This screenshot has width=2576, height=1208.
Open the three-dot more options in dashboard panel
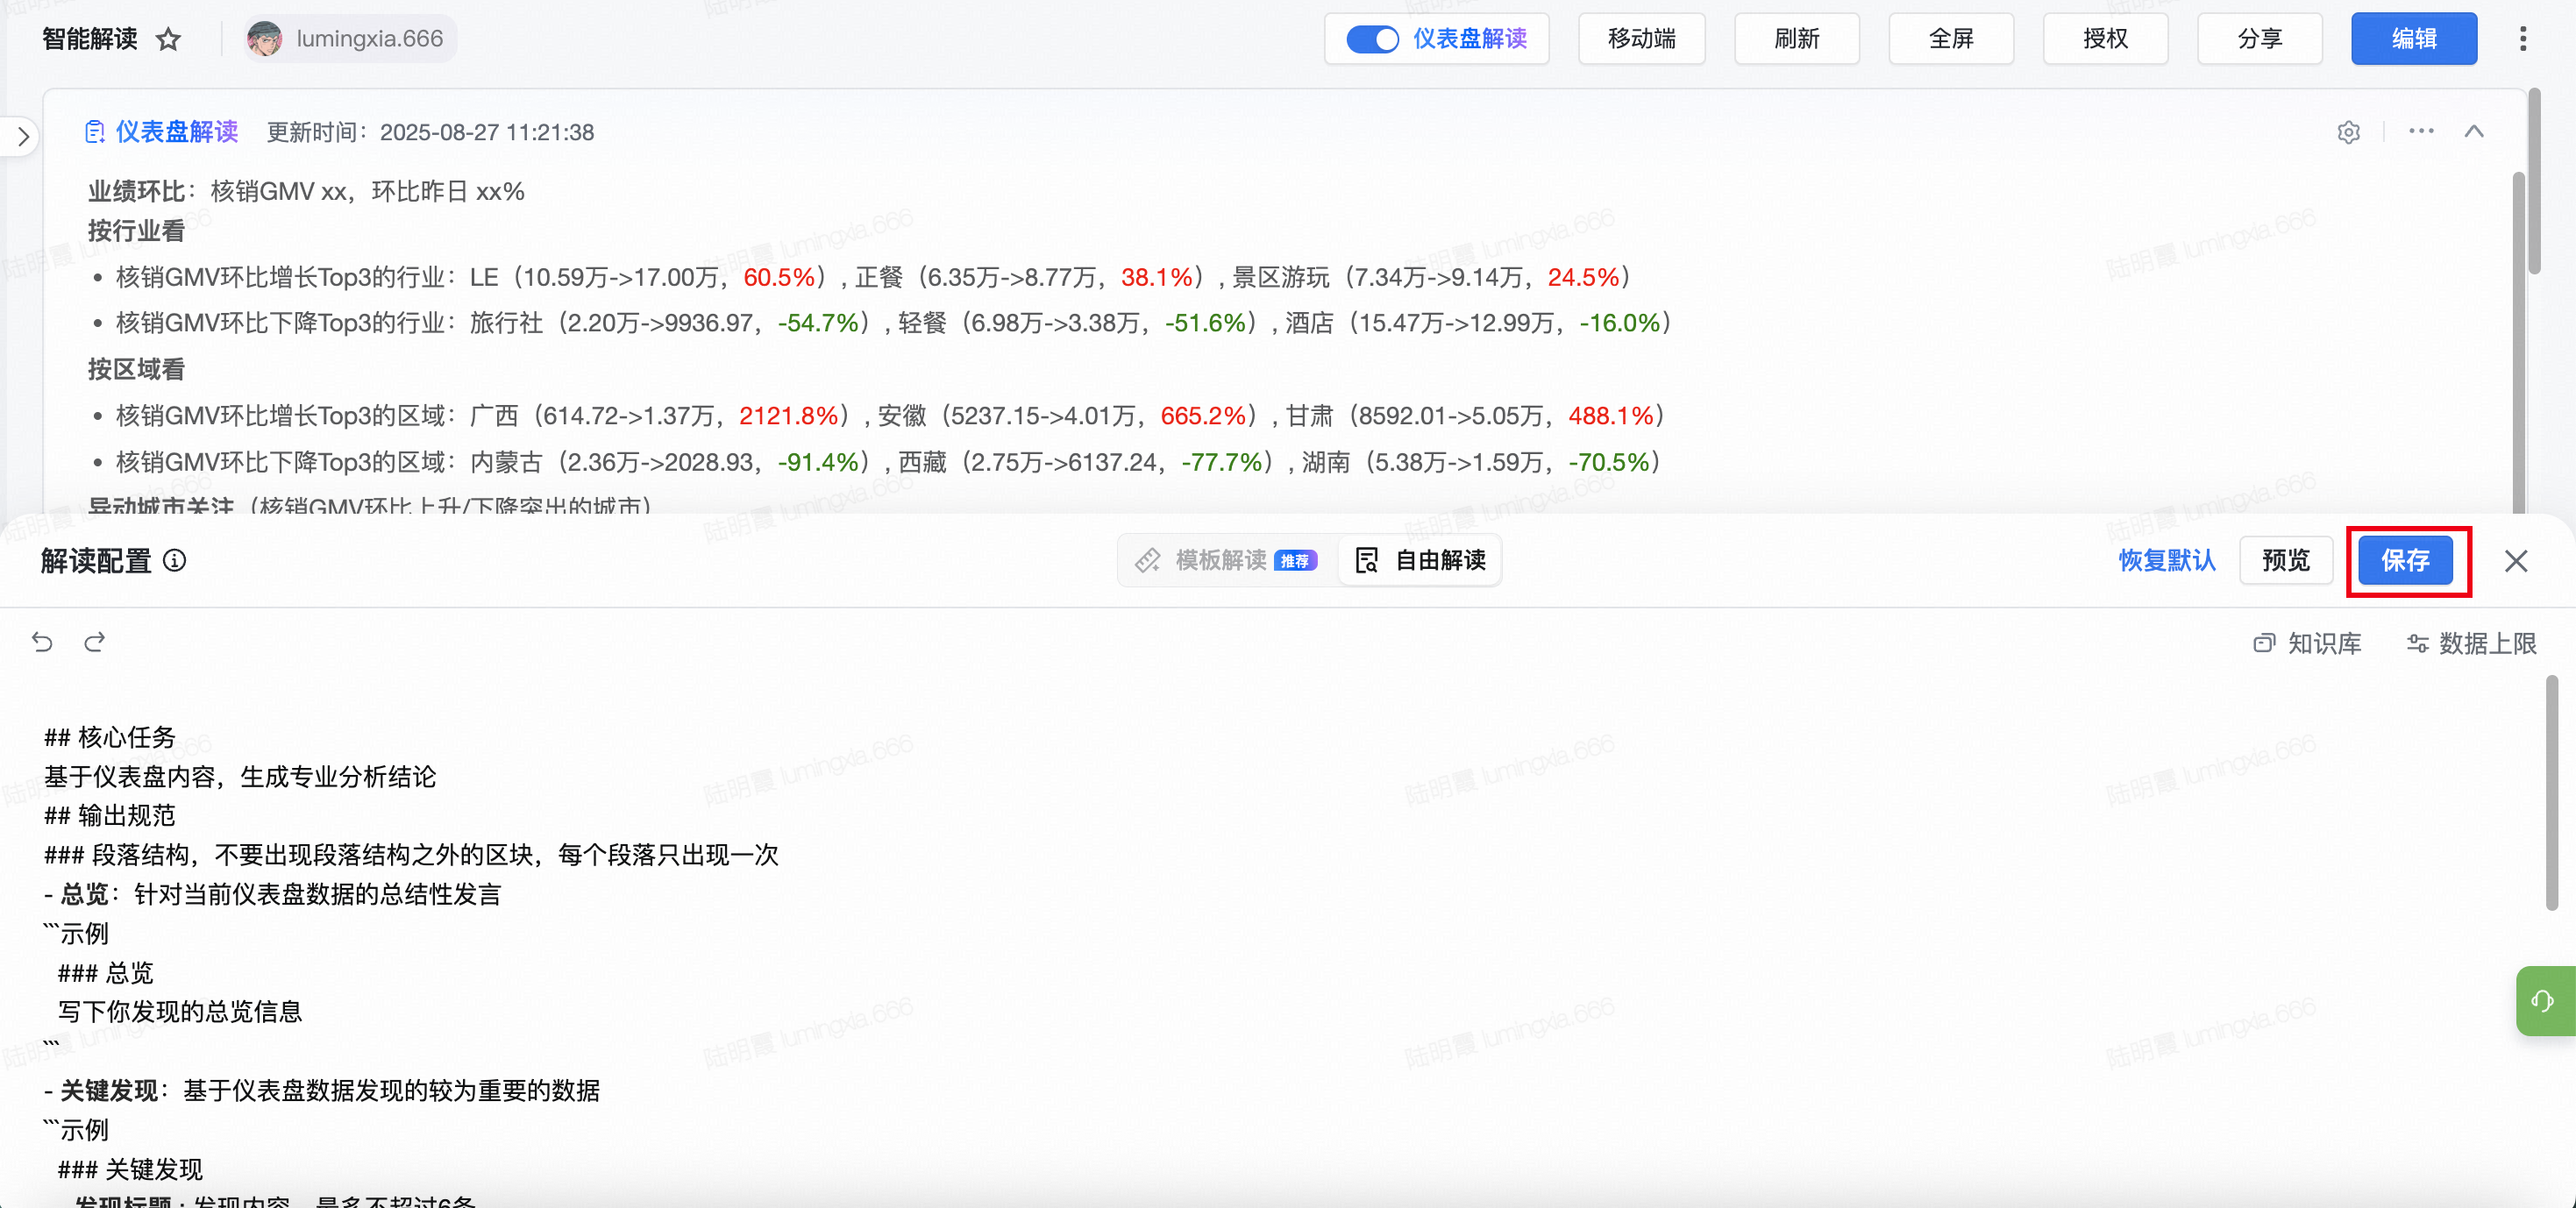(2421, 131)
